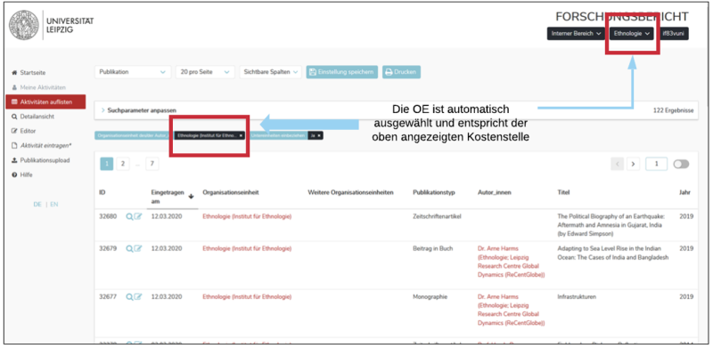The width and height of the screenshot is (713, 348).
Task: Select Aktivitäten auflisten in sidebar
Action: coord(45,101)
